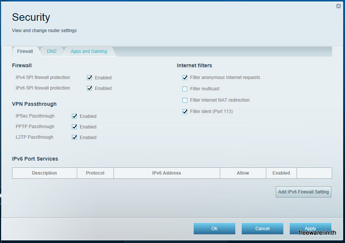Uncheck L2TP Passthrough Enabled

coord(75,137)
